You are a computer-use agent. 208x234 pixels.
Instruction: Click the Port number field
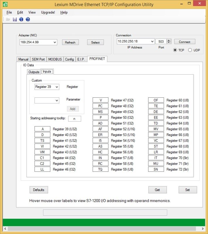[161, 41]
